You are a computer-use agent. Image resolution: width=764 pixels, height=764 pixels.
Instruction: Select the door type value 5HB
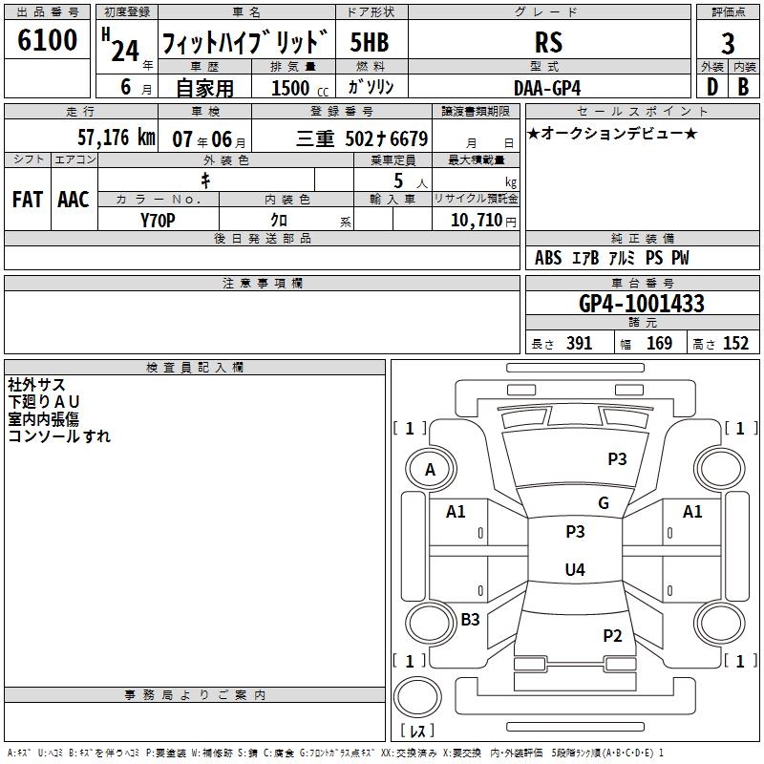click(370, 42)
